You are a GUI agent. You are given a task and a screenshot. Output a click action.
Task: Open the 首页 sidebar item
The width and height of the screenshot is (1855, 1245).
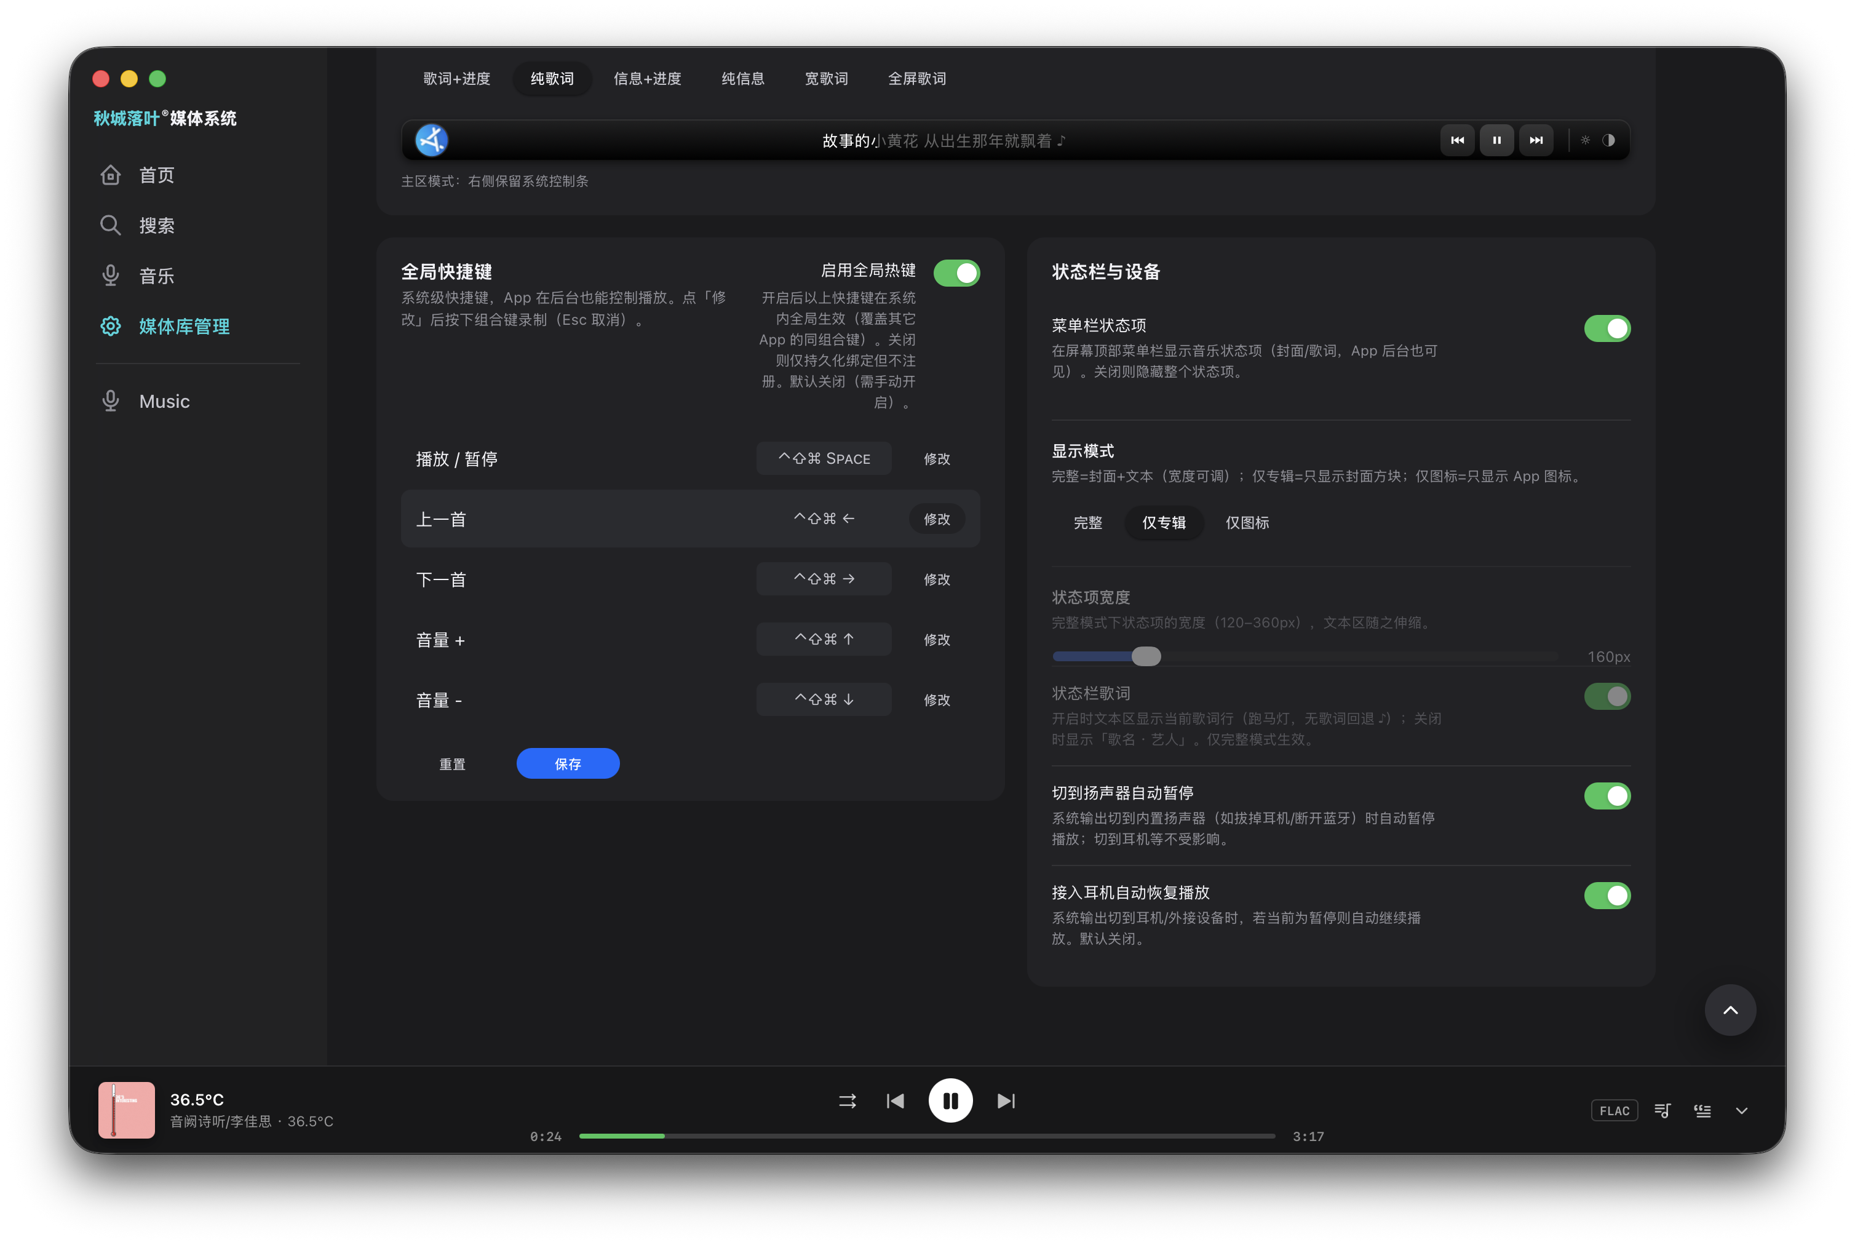point(197,175)
